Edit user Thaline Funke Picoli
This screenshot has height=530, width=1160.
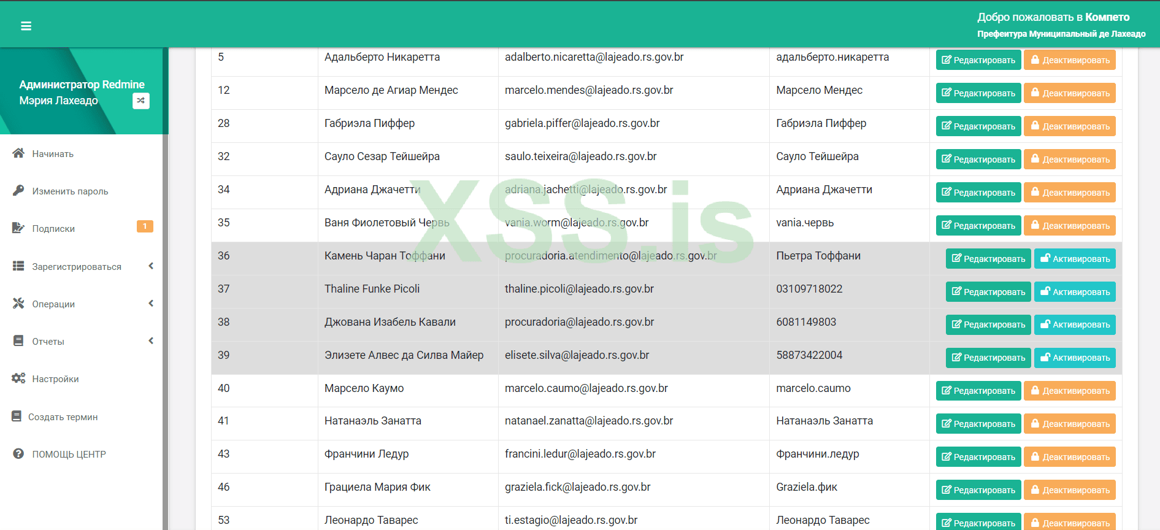coord(989,292)
